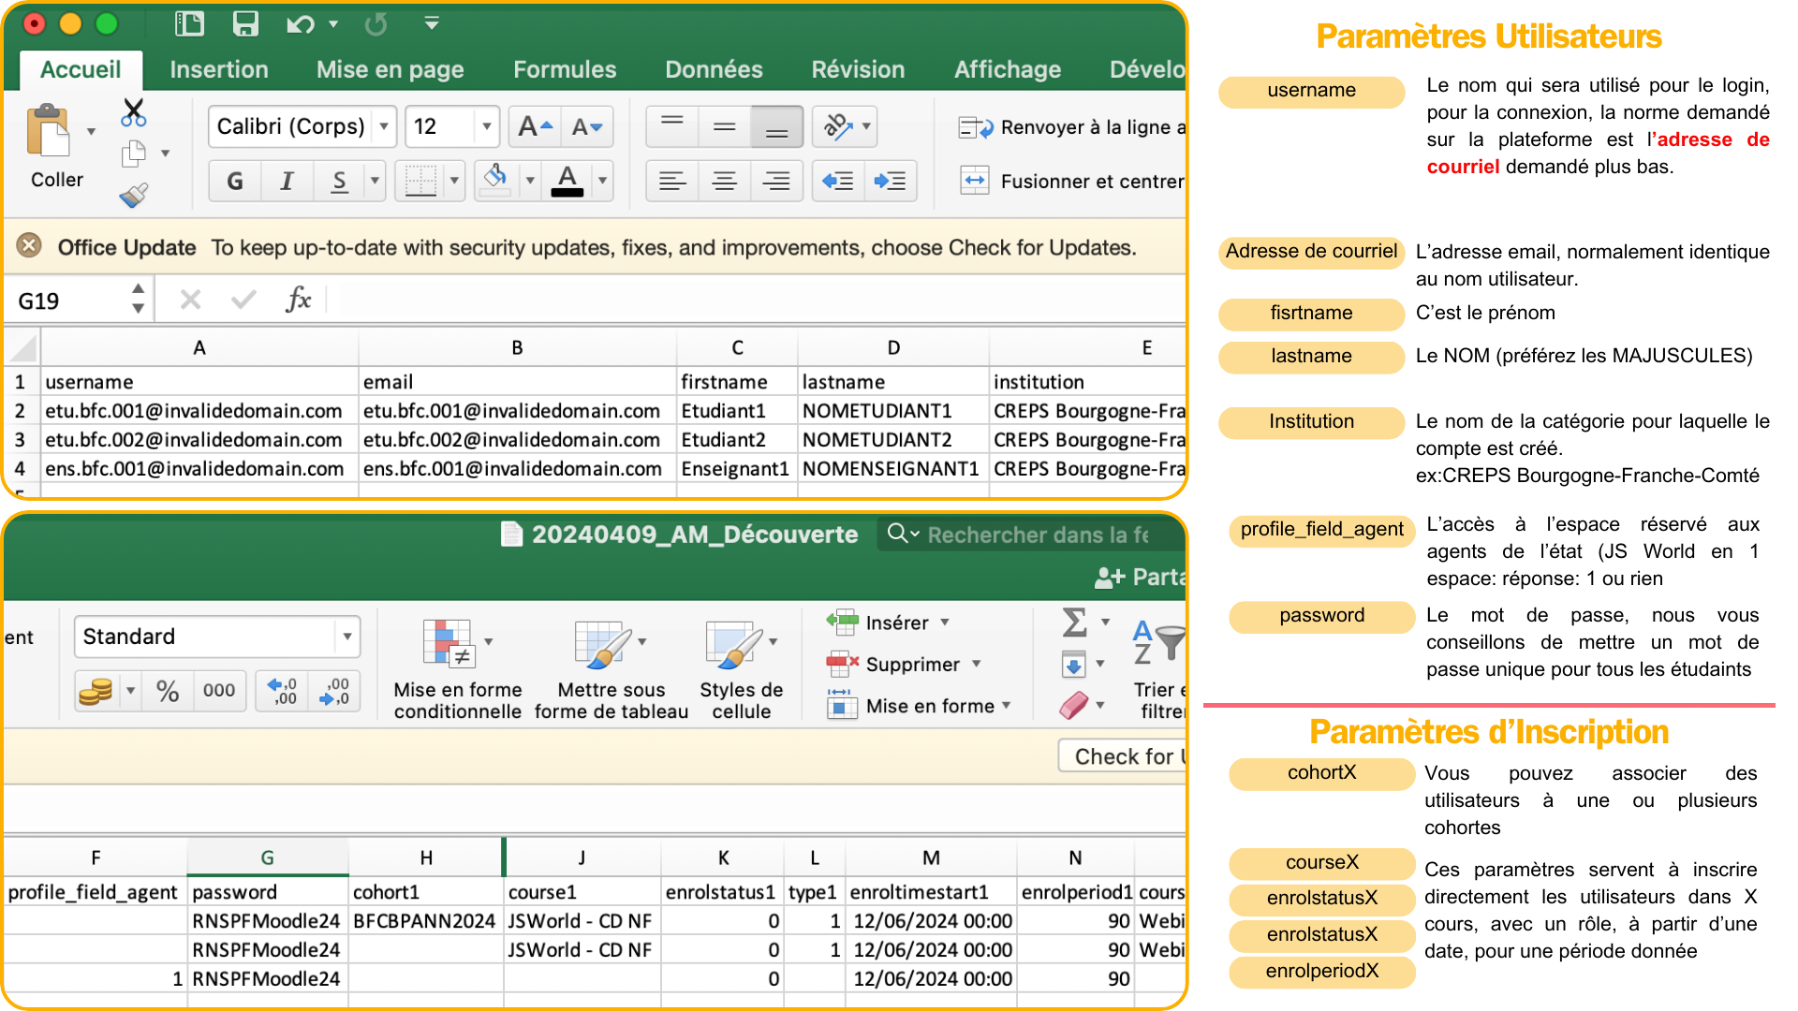Click the accounting currency coins icon
Screen dimensions: 1798x1011
point(96,691)
